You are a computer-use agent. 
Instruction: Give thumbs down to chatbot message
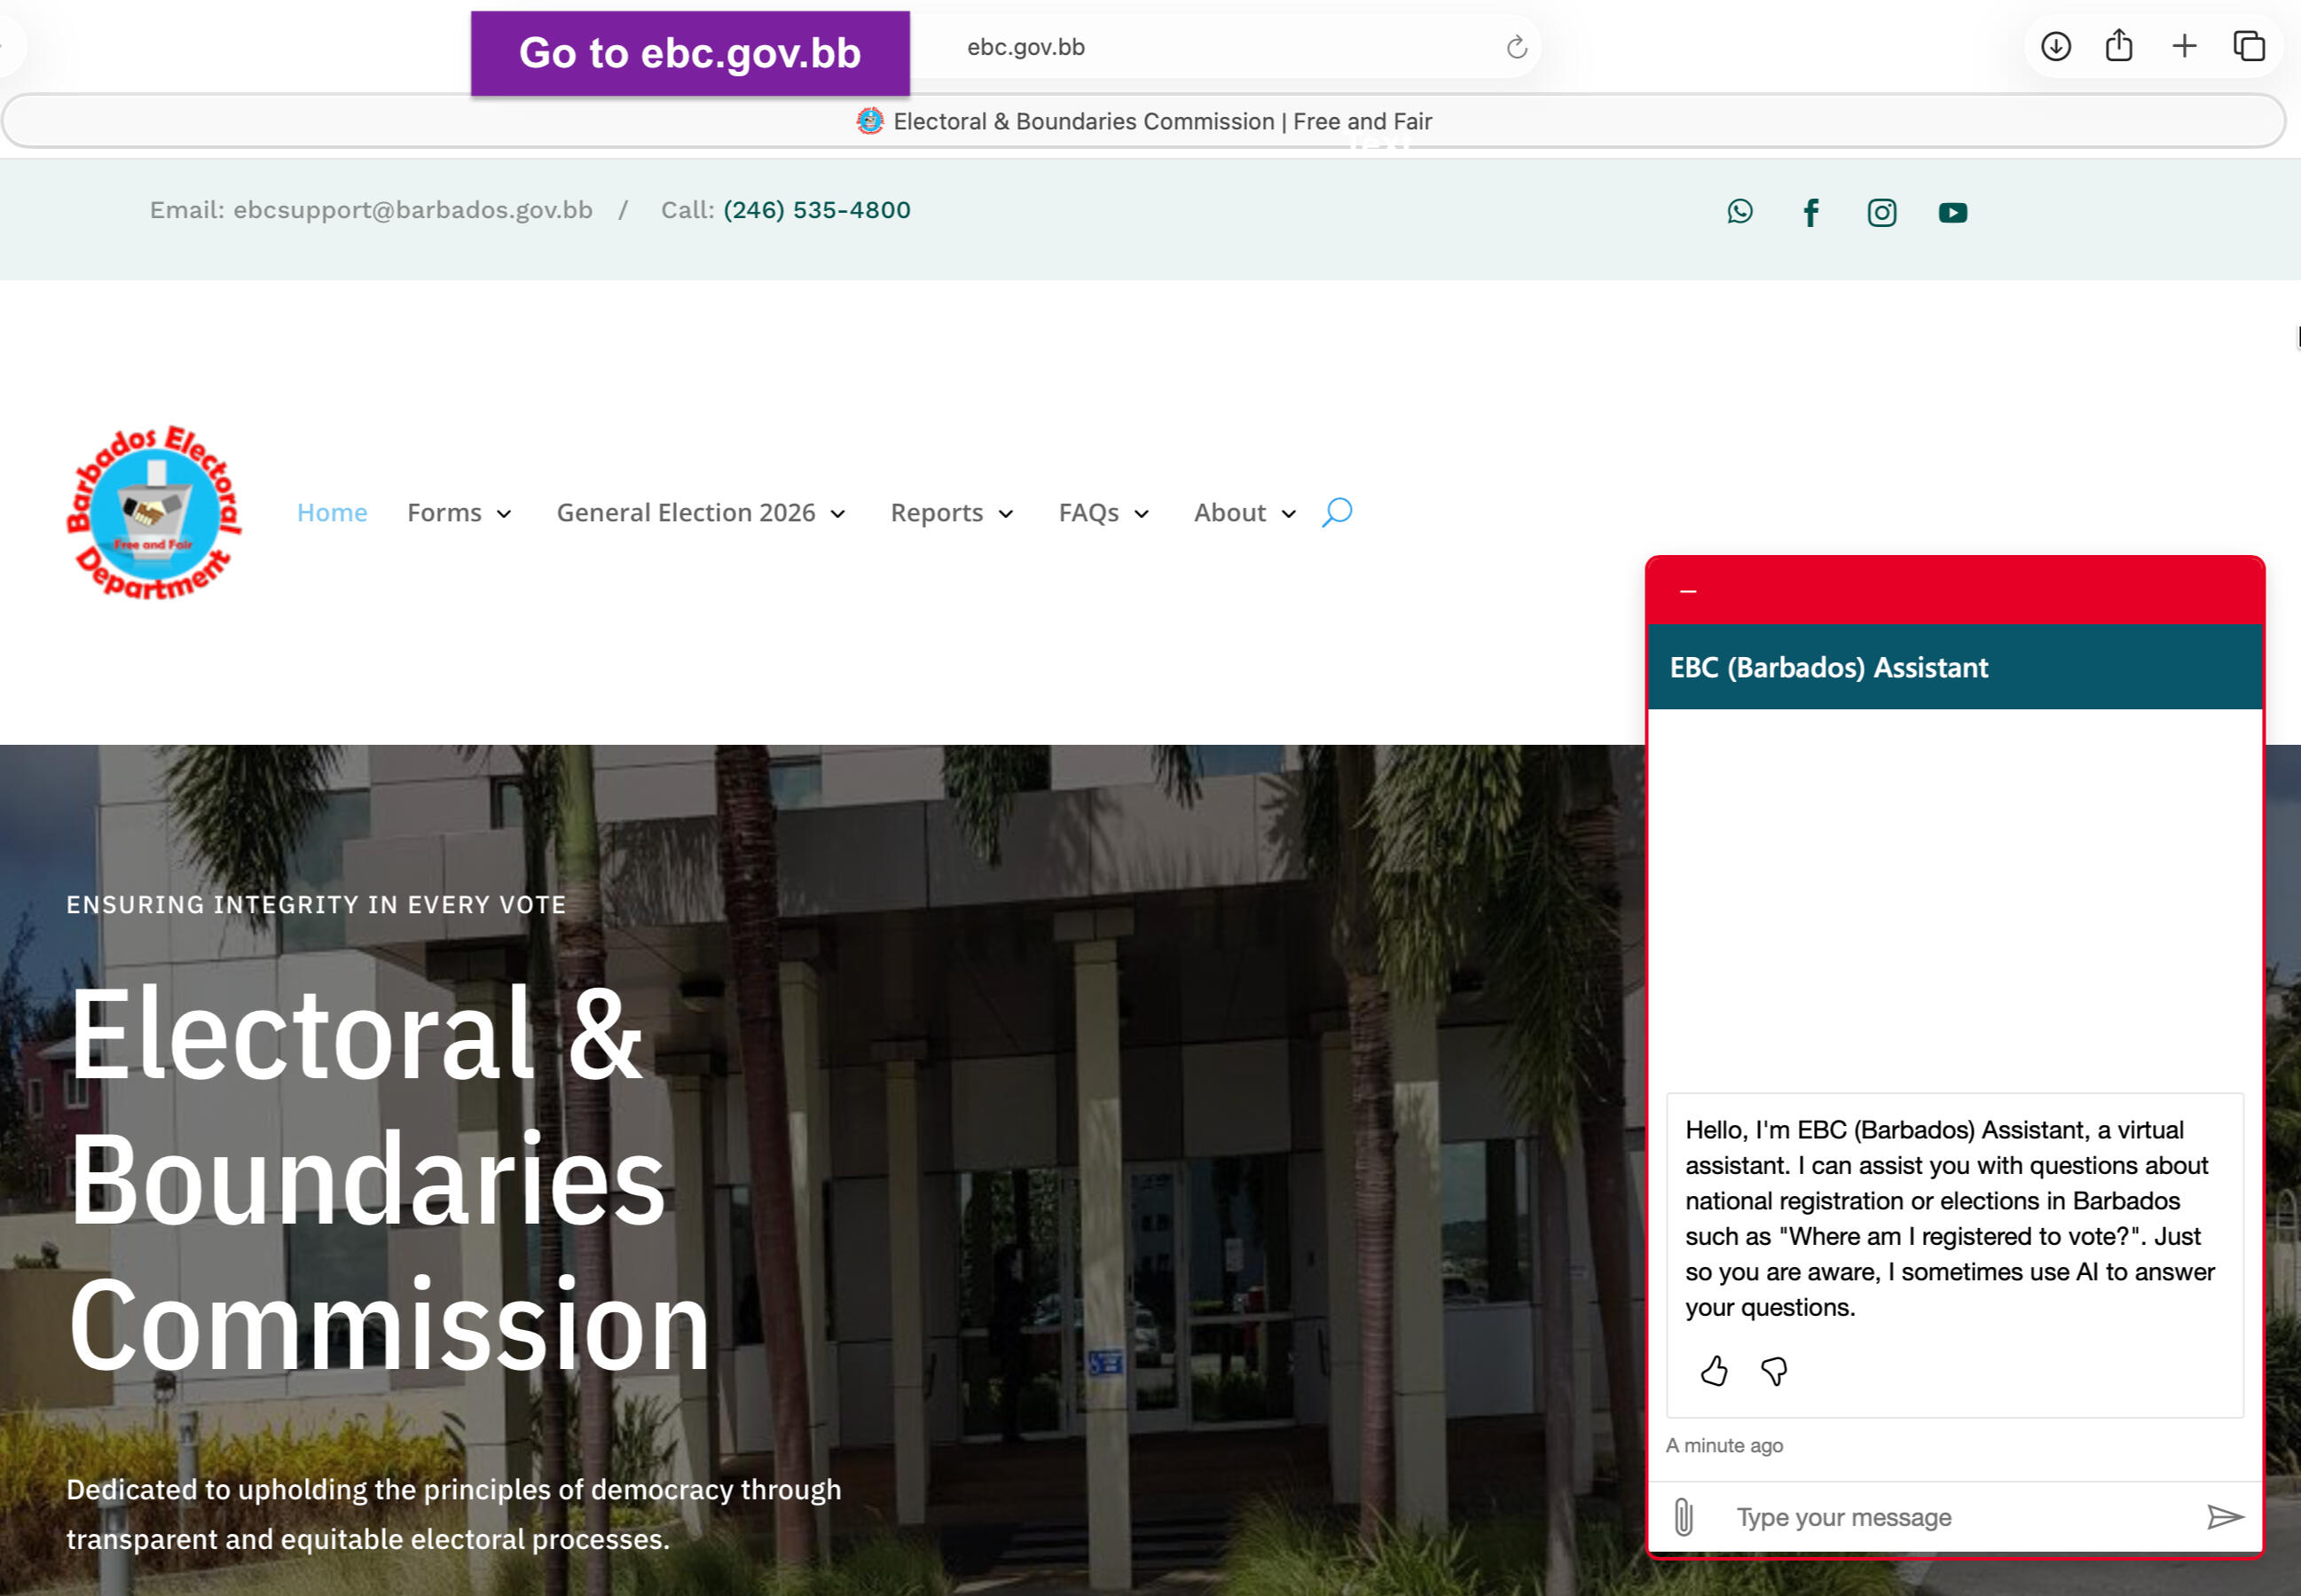1774,1371
